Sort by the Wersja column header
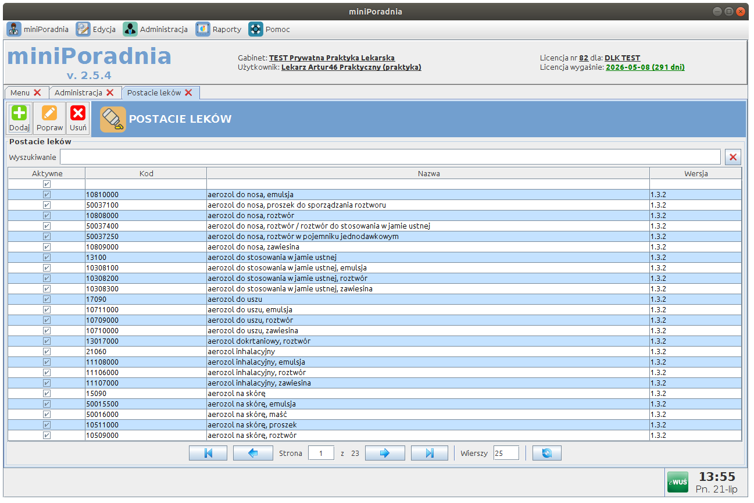The width and height of the screenshot is (754, 503). click(x=696, y=173)
